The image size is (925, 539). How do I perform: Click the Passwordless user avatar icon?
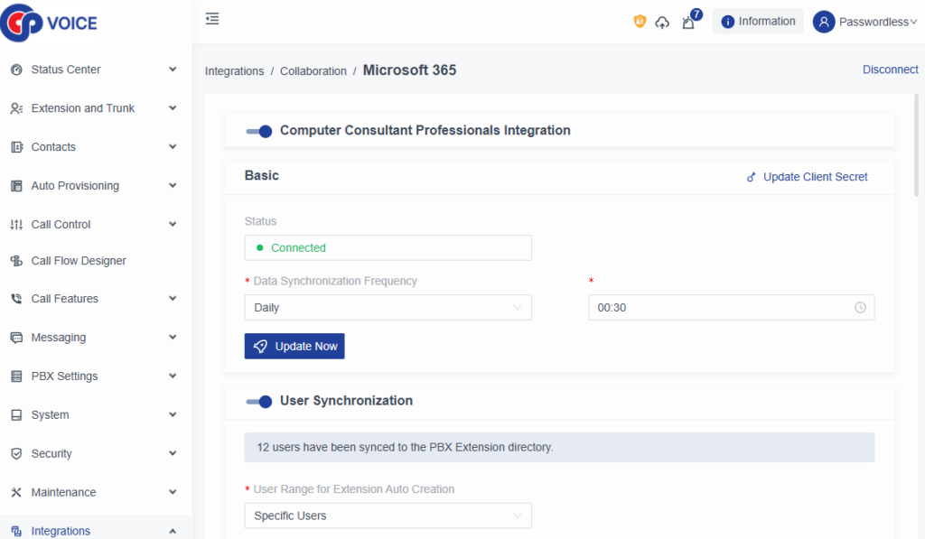823,22
